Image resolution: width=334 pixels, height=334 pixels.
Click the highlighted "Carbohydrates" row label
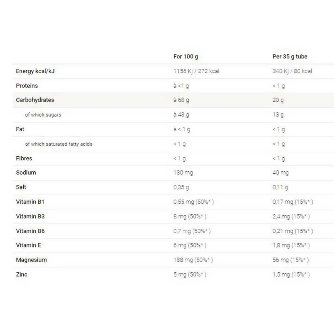coord(35,100)
